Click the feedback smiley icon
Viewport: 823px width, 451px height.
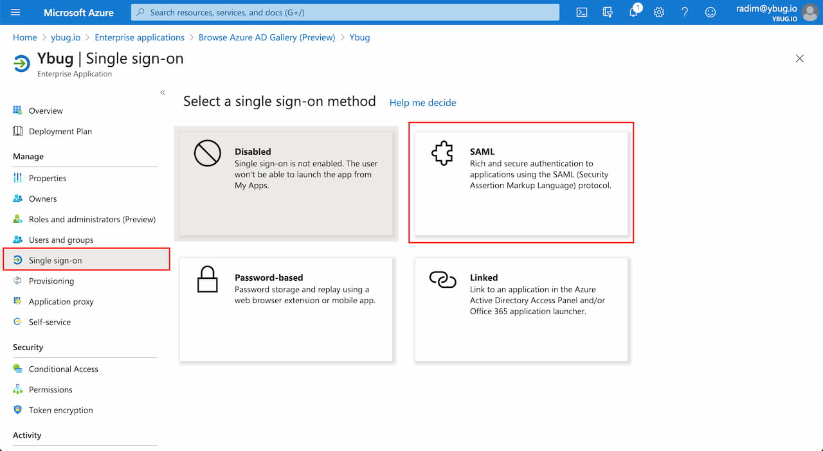pos(710,12)
